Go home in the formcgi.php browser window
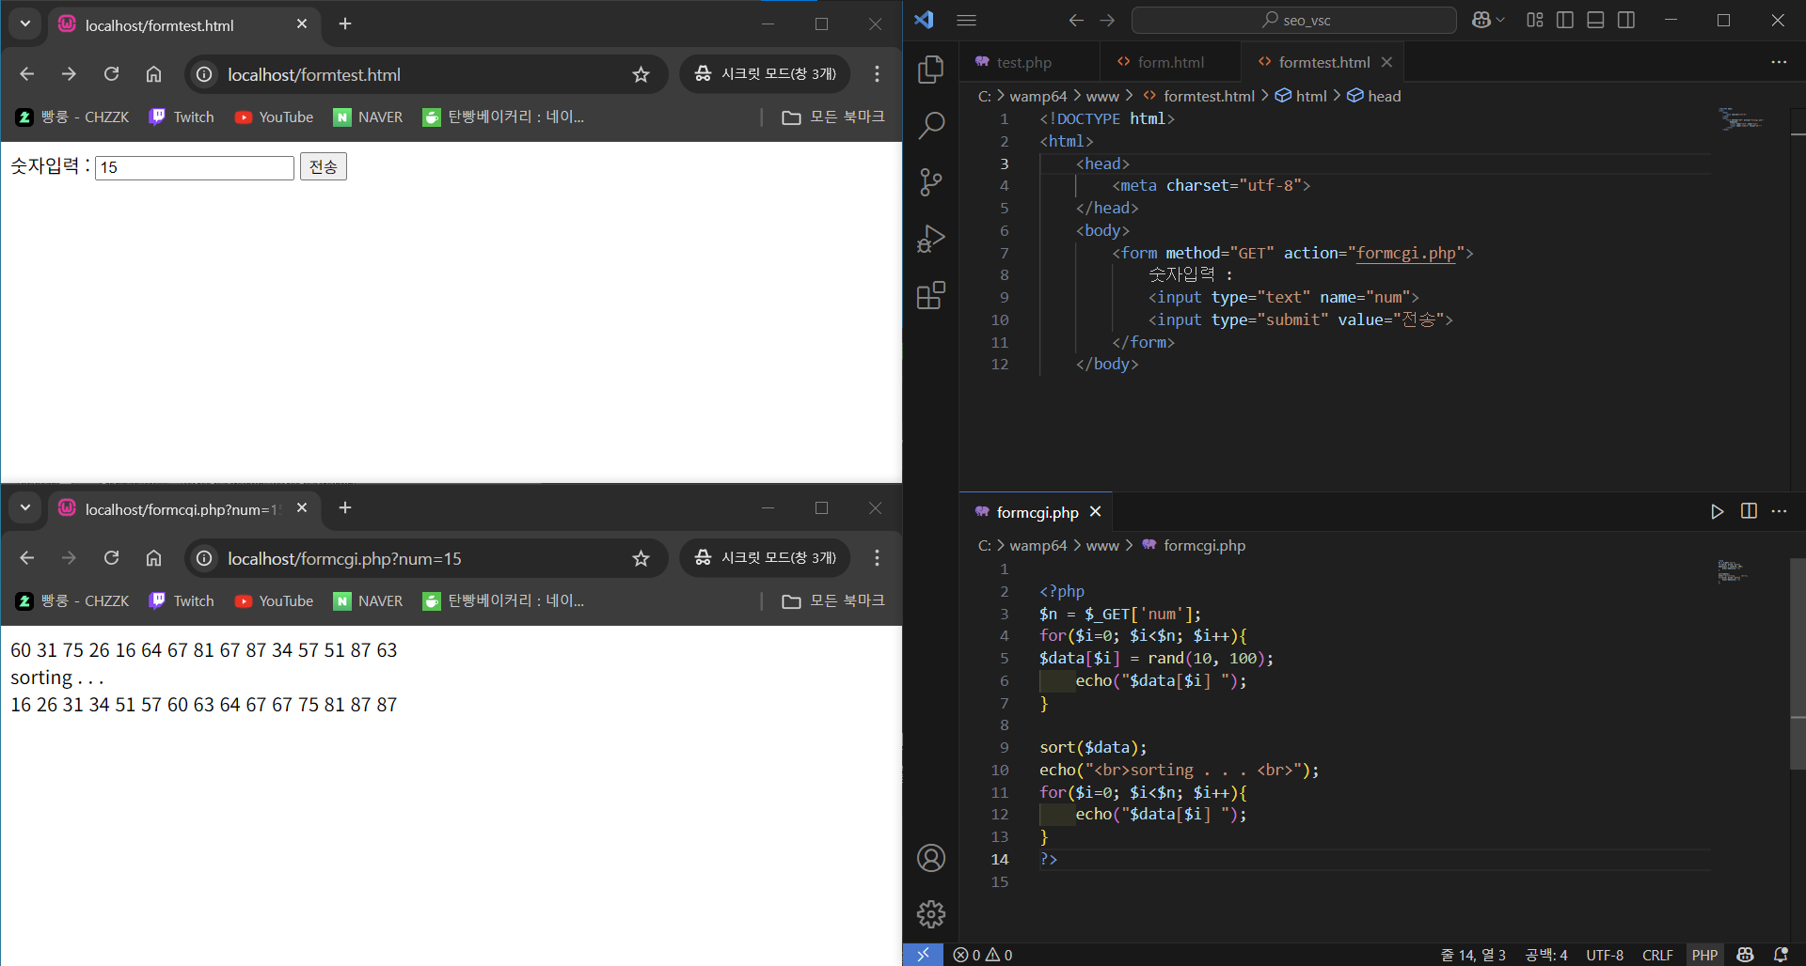This screenshot has height=966, width=1806. point(153,558)
